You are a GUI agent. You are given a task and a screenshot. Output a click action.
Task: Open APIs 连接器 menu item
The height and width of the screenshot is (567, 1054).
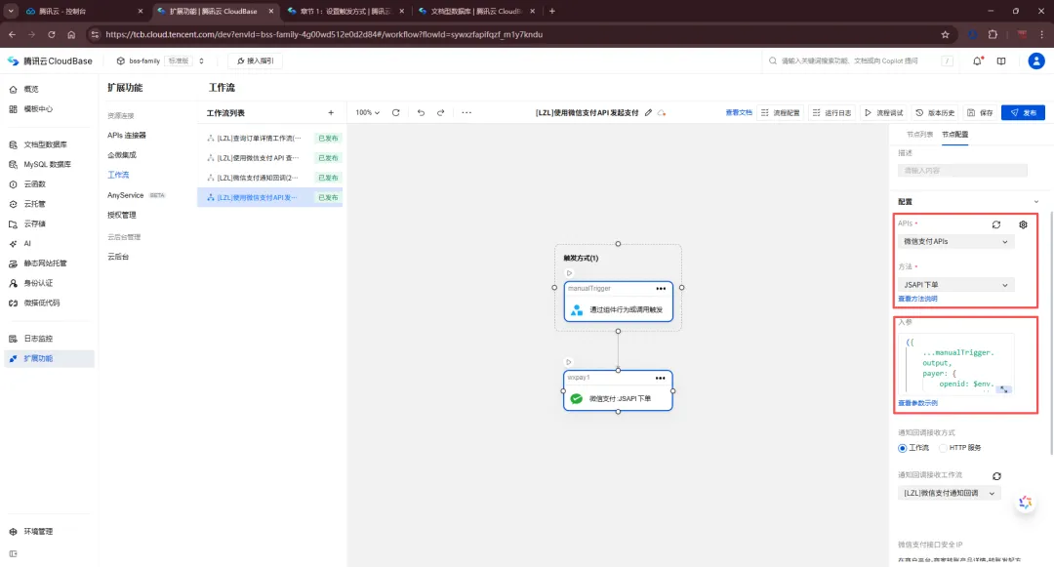pos(126,135)
